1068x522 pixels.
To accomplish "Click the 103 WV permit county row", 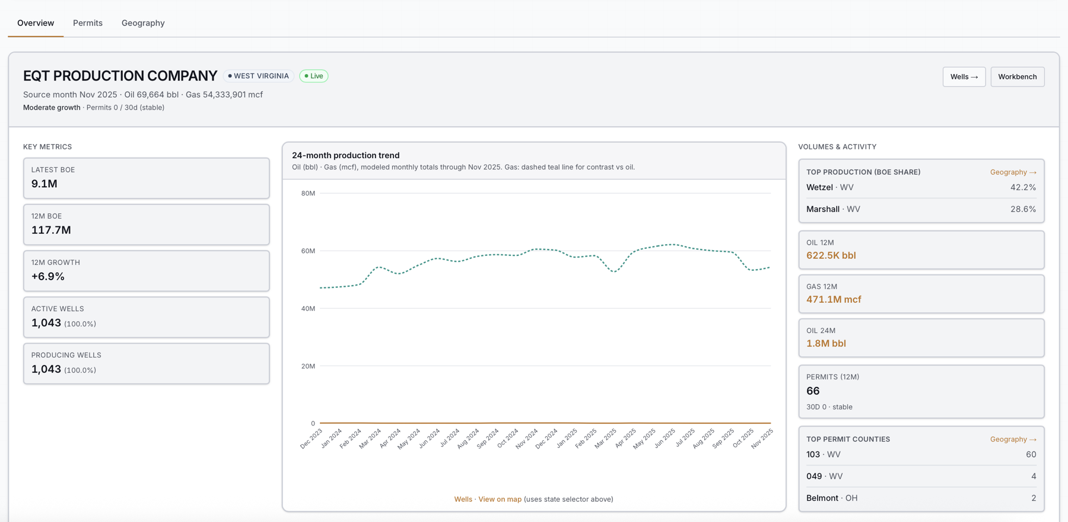I will pyautogui.click(x=921, y=454).
